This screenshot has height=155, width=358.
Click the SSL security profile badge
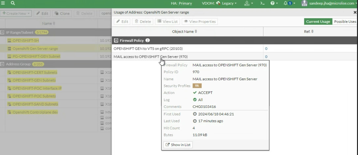[x=197, y=86]
